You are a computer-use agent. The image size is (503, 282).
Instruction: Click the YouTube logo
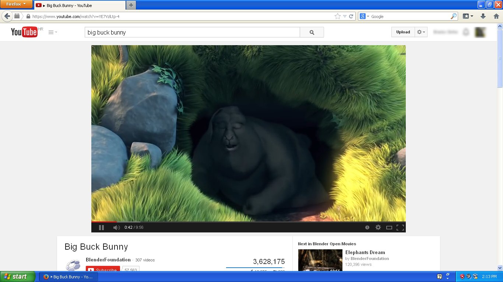pyautogui.click(x=24, y=32)
